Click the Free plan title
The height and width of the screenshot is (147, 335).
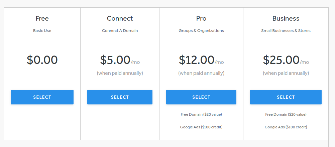pyautogui.click(x=42, y=18)
